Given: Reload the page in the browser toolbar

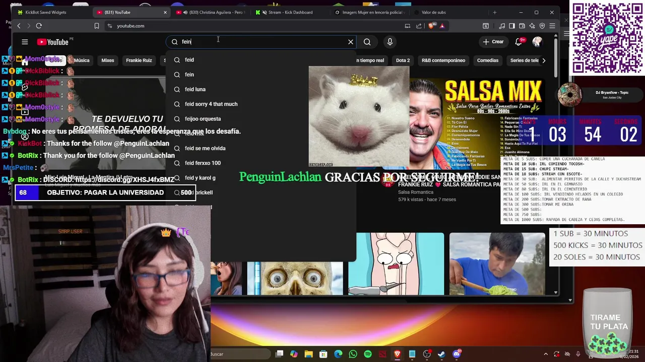Looking at the screenshot, I should click(39, 26).
